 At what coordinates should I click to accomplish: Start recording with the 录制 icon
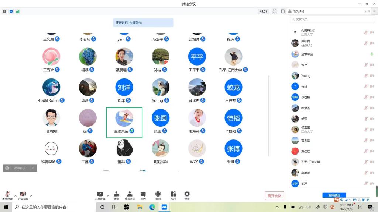click(158, 195)
